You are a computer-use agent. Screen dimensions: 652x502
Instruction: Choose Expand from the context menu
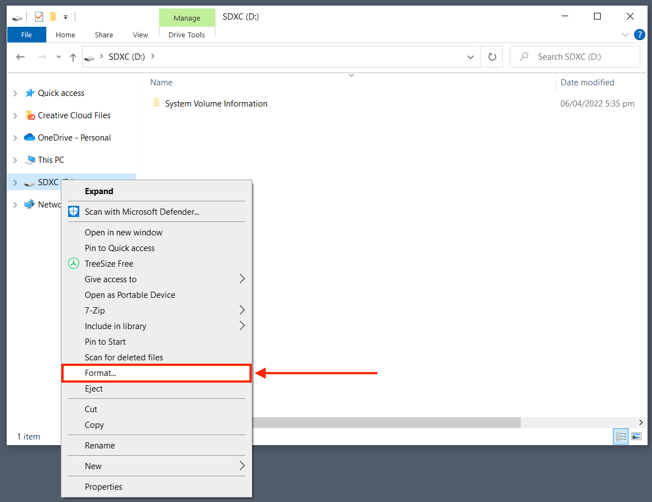156,191
